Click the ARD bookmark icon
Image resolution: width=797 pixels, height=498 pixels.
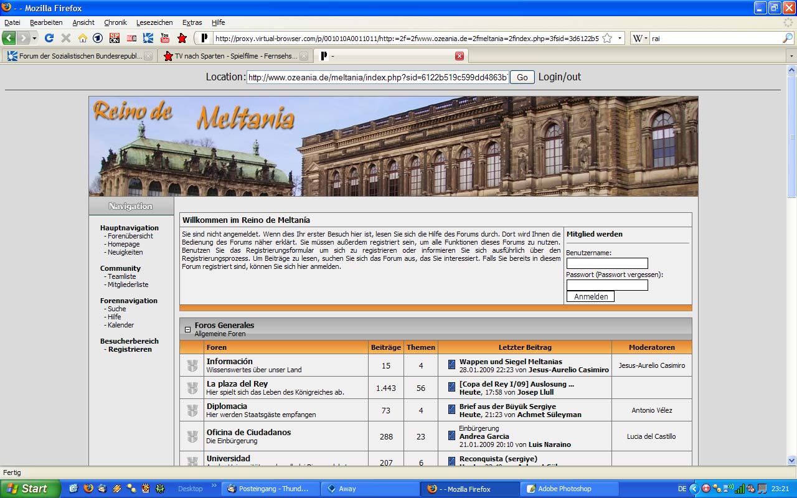pyautogui.click(x=98, y=38)
